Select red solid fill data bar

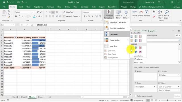point(140,48)
